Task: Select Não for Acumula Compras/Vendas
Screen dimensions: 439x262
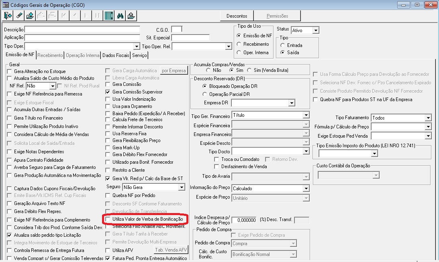Action: (x=208, y=70)
